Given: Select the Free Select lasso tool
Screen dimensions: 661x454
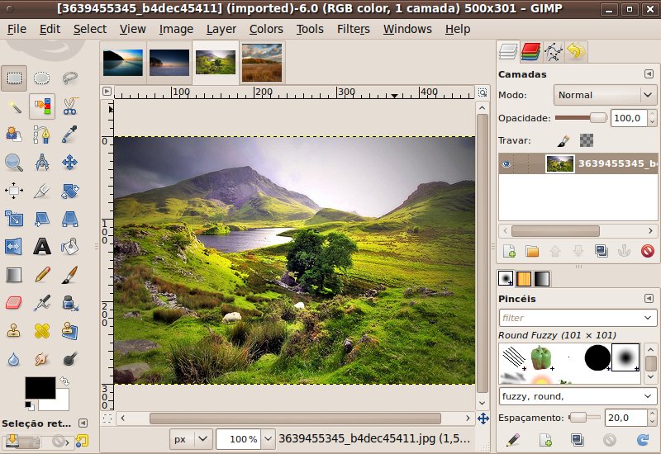Looking at the screenshot, I should pyautogui.click(x=69, y=78).
